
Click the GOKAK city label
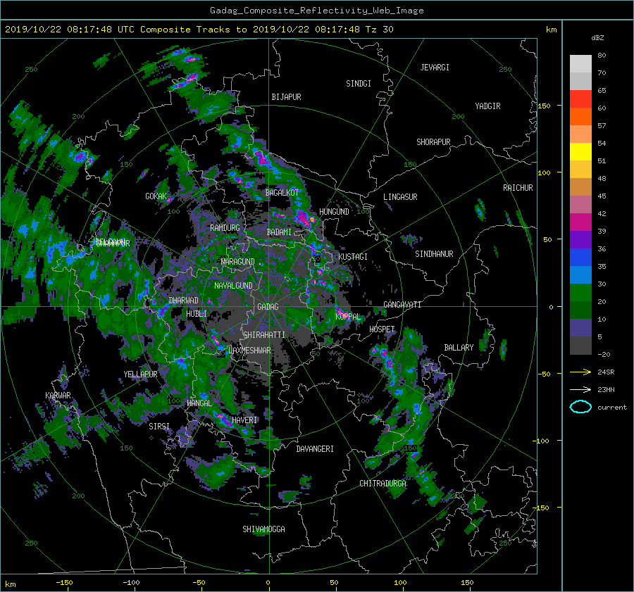(156, 196)
